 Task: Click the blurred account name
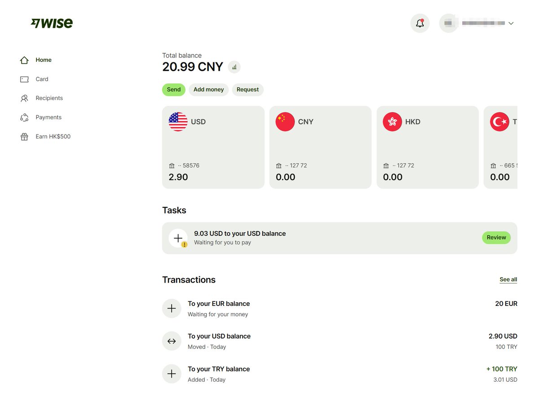click(x=483, y=23)
